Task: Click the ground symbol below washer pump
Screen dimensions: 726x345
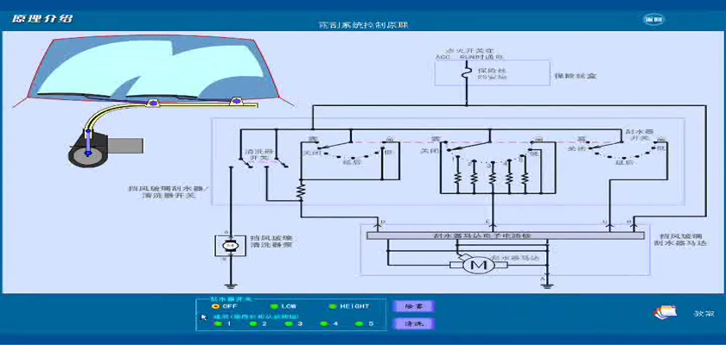Action: pos(230,285)
